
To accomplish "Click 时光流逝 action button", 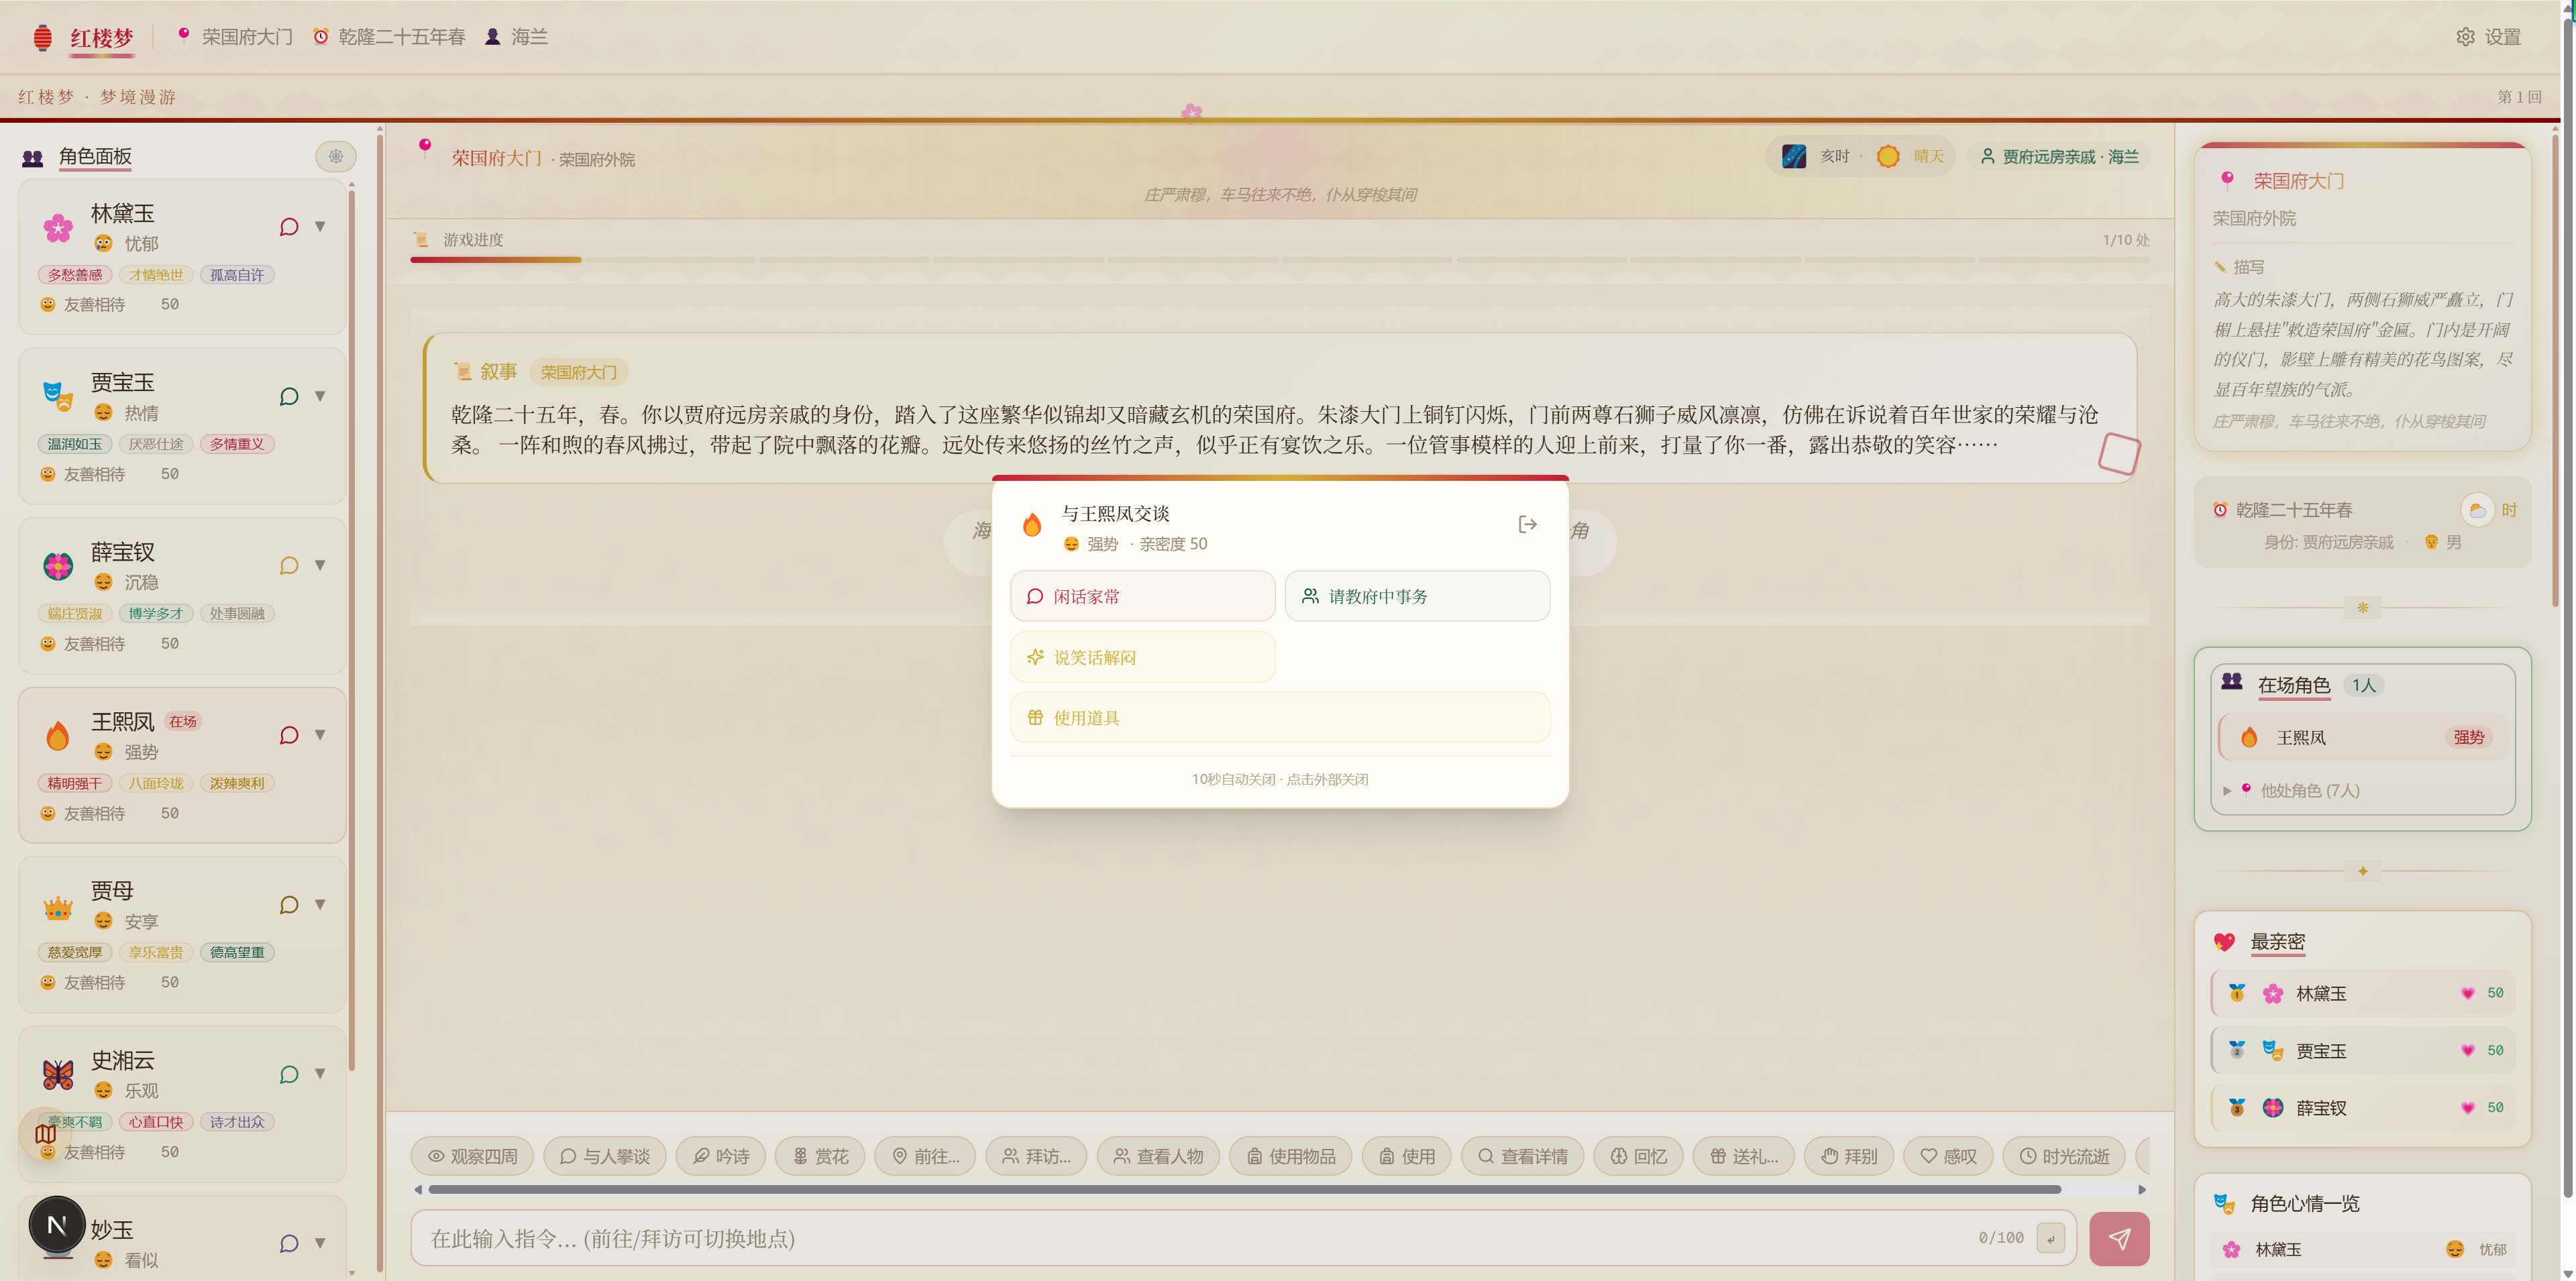I will tap(2064, 1157).
